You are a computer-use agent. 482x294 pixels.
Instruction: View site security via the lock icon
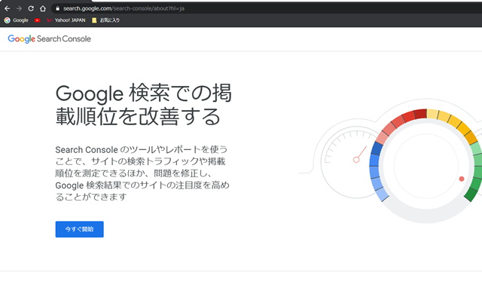pyautogui.click(x=57, y=8)
